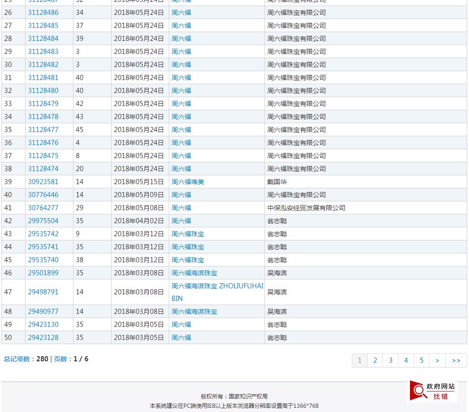The height and width of the screenshot is (412, 469).
Task: Open application number 31128484
Action: click(x=43, y=39)
